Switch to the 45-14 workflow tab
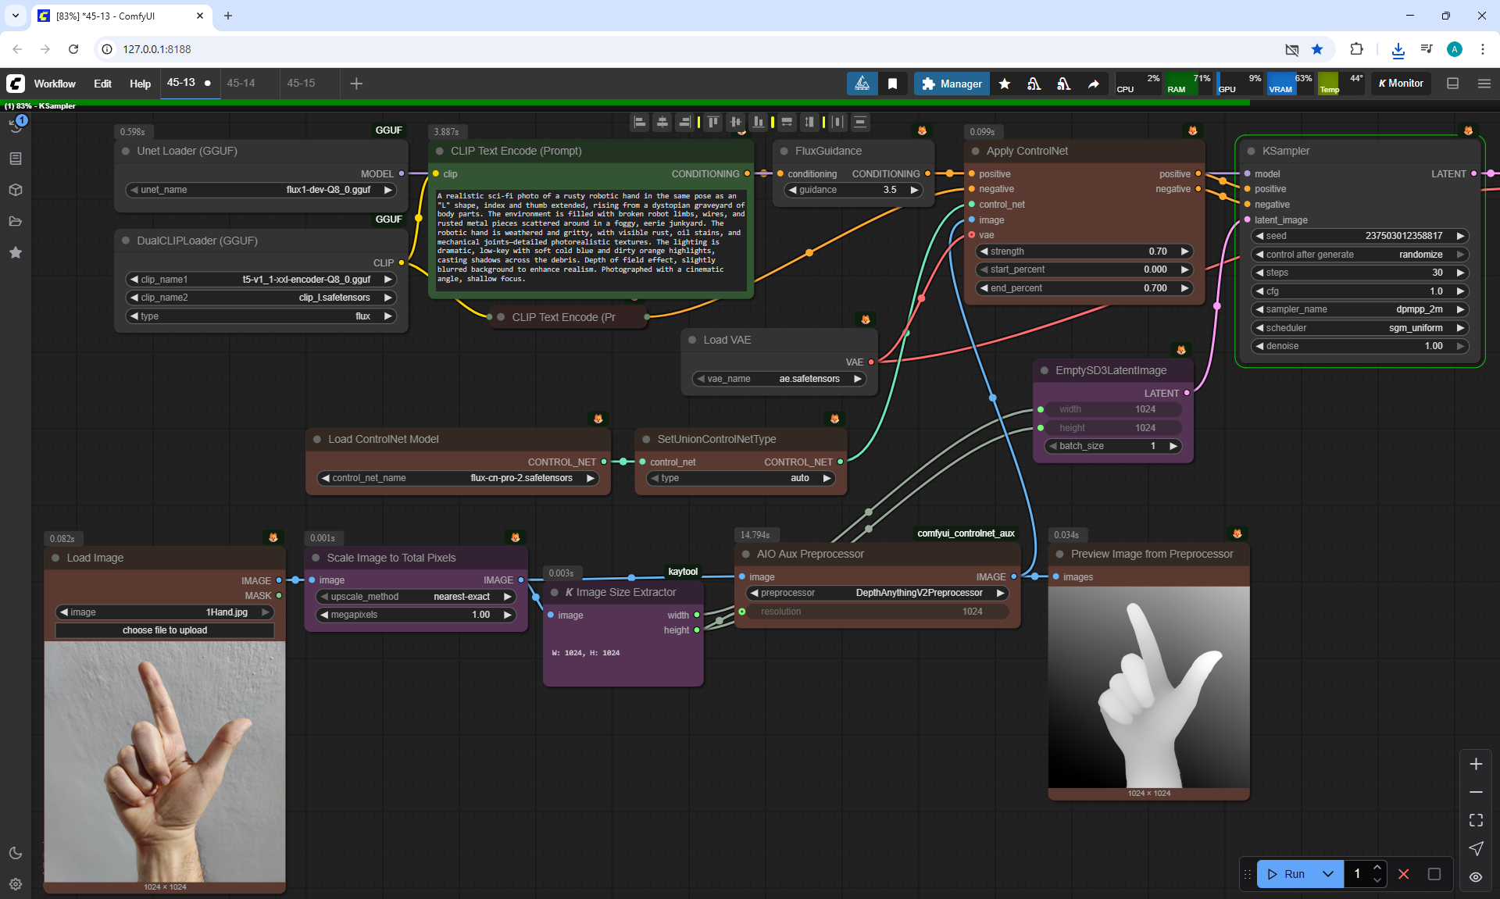1500x899 pixels. 241,83
